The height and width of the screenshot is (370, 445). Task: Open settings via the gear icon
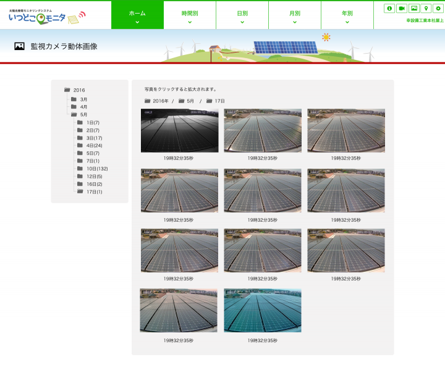tap(438, 8)
